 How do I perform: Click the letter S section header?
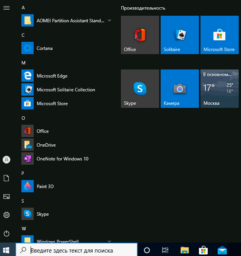pos(23,201)
